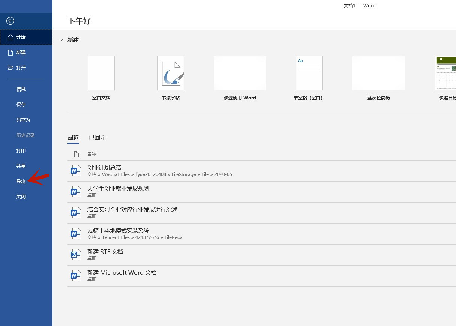This screenshot has height=326, width=456.
Task: Create a 空白文档 from thumbnail
Action: (101, 73)
